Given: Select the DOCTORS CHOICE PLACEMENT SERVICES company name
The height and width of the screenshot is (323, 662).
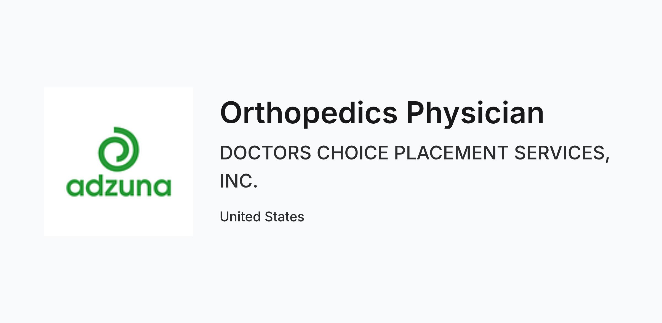Looking at the screenshot, I should [415, 167].
